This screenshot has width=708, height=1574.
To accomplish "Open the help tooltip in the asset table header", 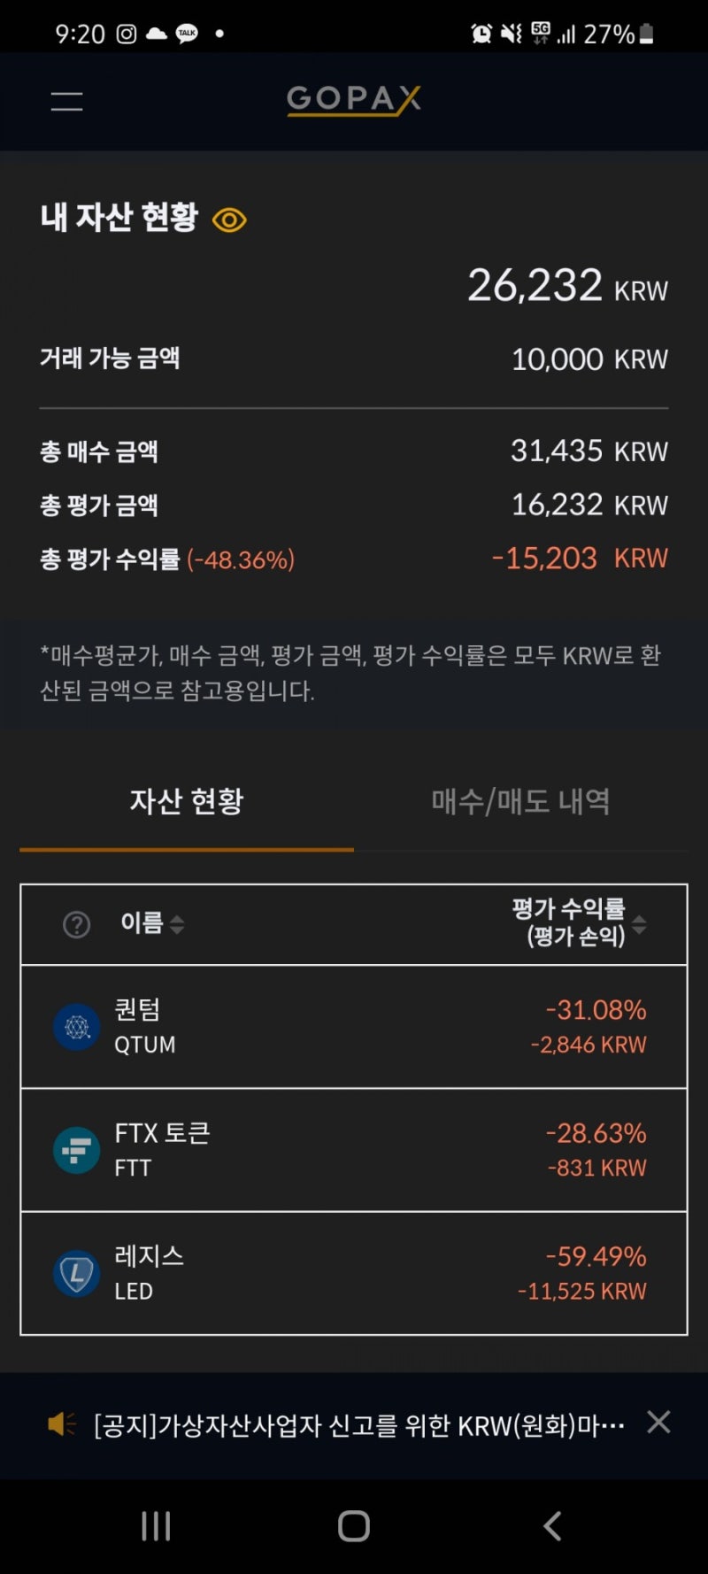I will tap(77, 924).
